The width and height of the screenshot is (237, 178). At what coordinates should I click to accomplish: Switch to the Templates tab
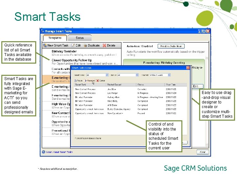[55, 38]
